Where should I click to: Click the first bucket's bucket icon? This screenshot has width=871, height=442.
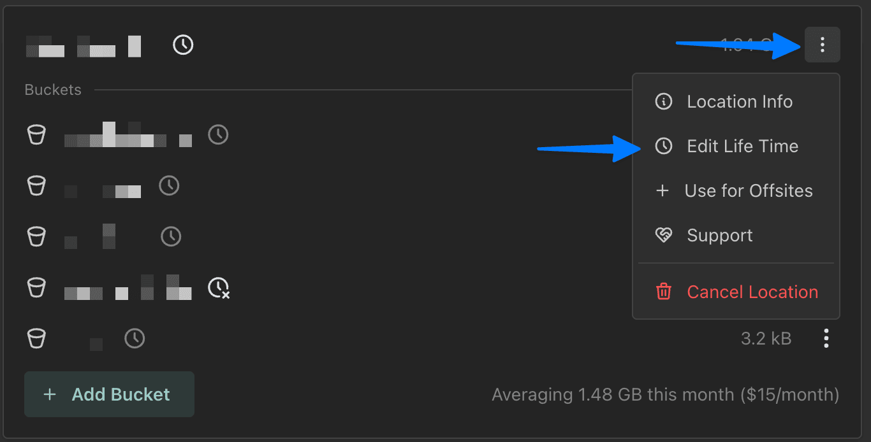pyautogui.click(x=36, y=135)
